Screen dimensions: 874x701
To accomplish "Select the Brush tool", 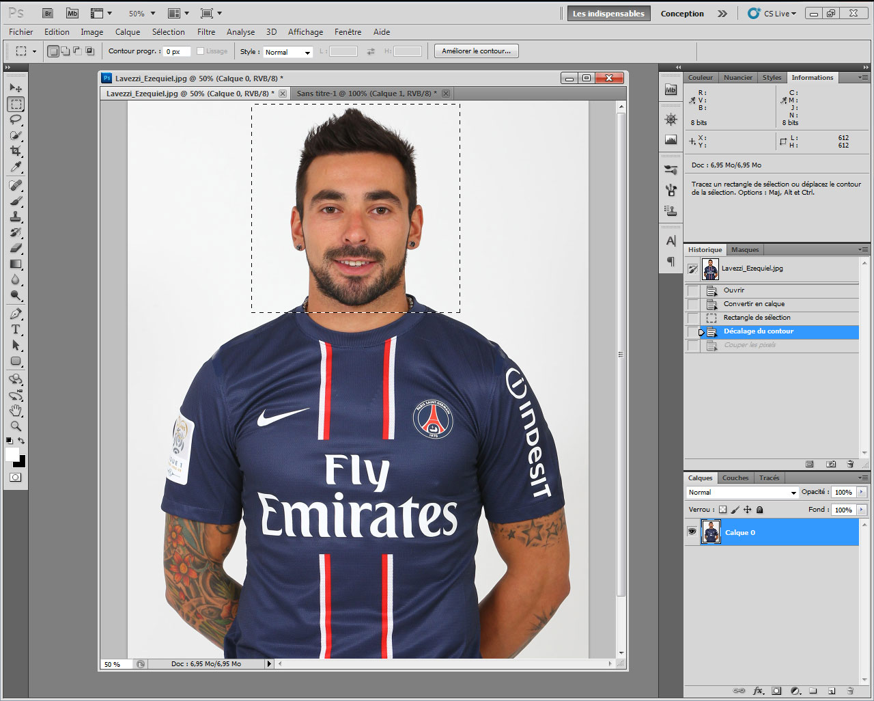I will click(x=16, y=201).
